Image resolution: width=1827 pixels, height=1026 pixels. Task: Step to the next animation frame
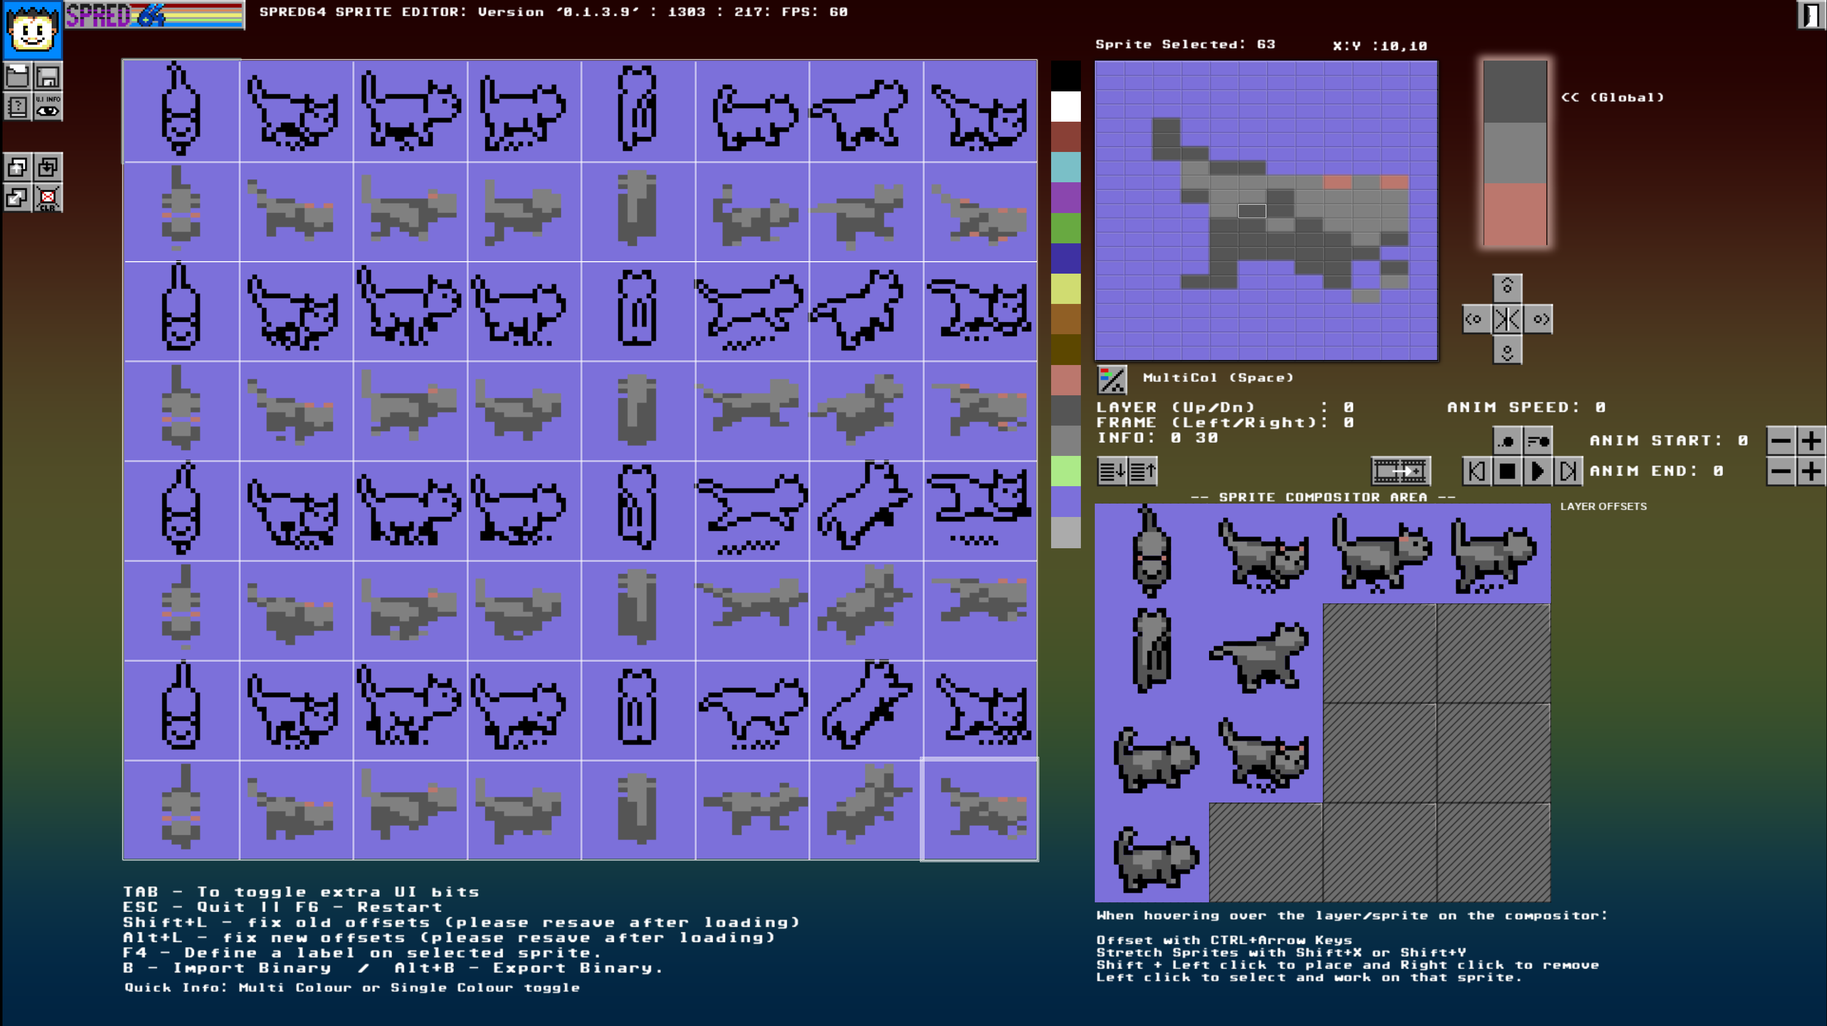[1568, 471]
